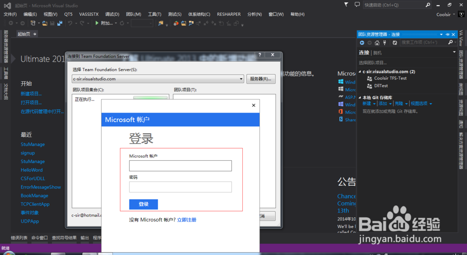Image resolution: width=467 pixels, height=255 pixels.
Task: Click the pin icon on Start Page tab
Action: [35, 34]
